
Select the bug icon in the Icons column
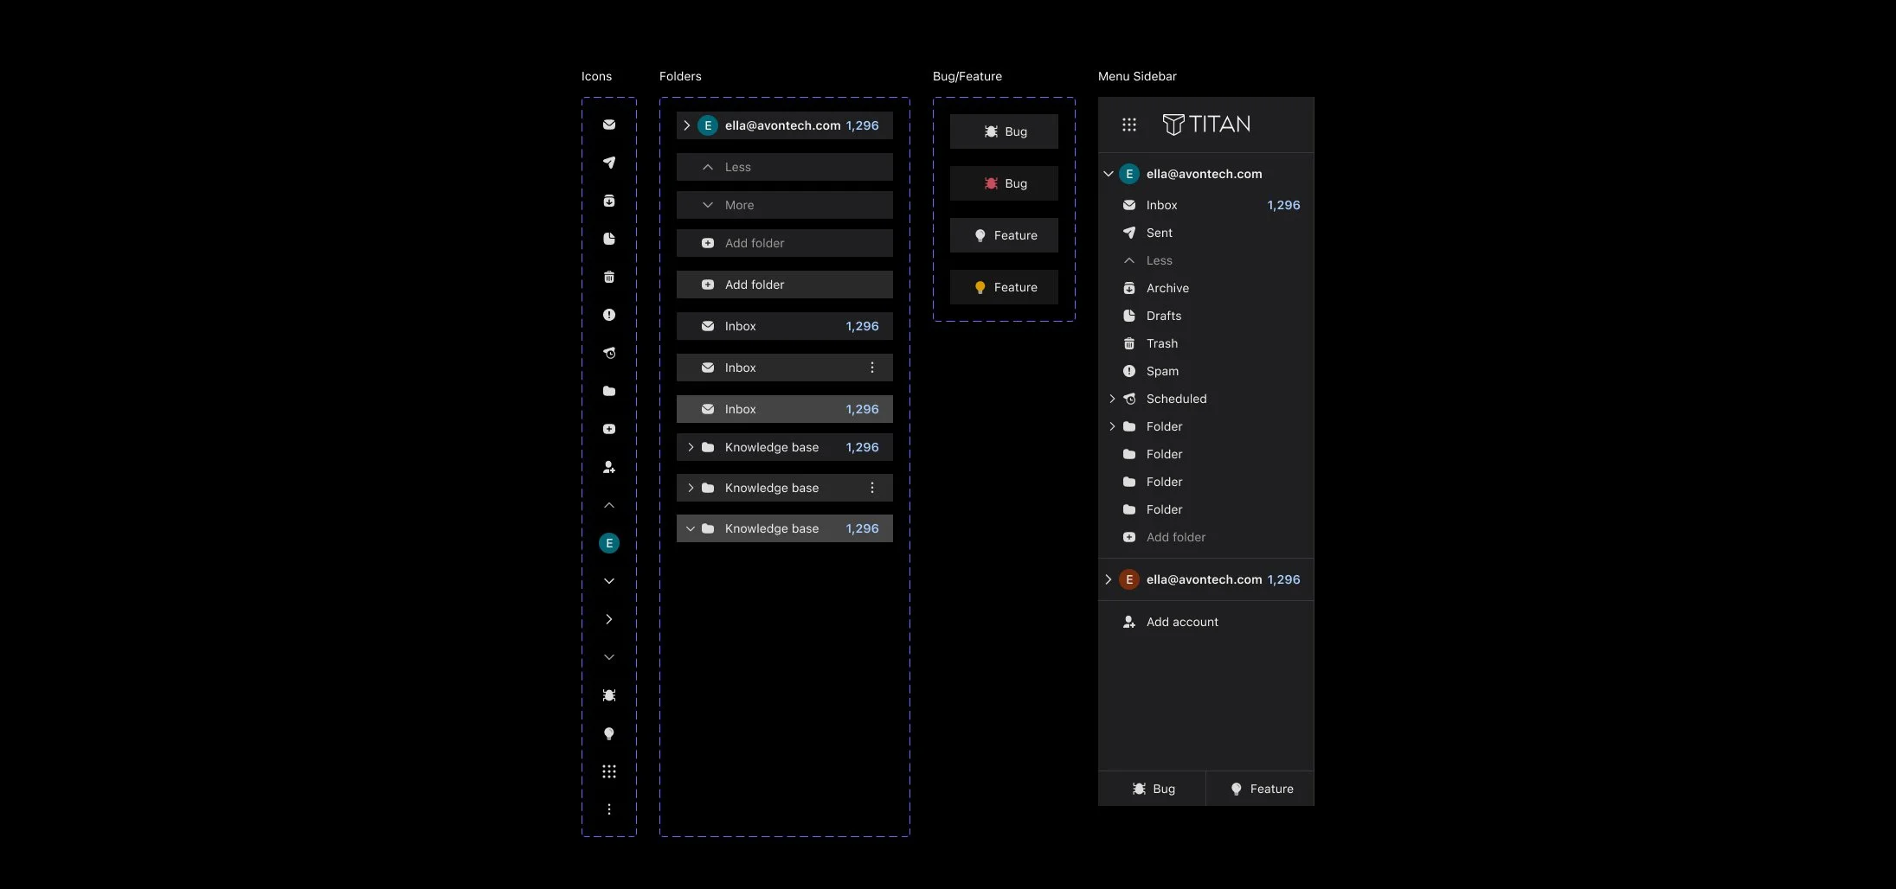609,694
